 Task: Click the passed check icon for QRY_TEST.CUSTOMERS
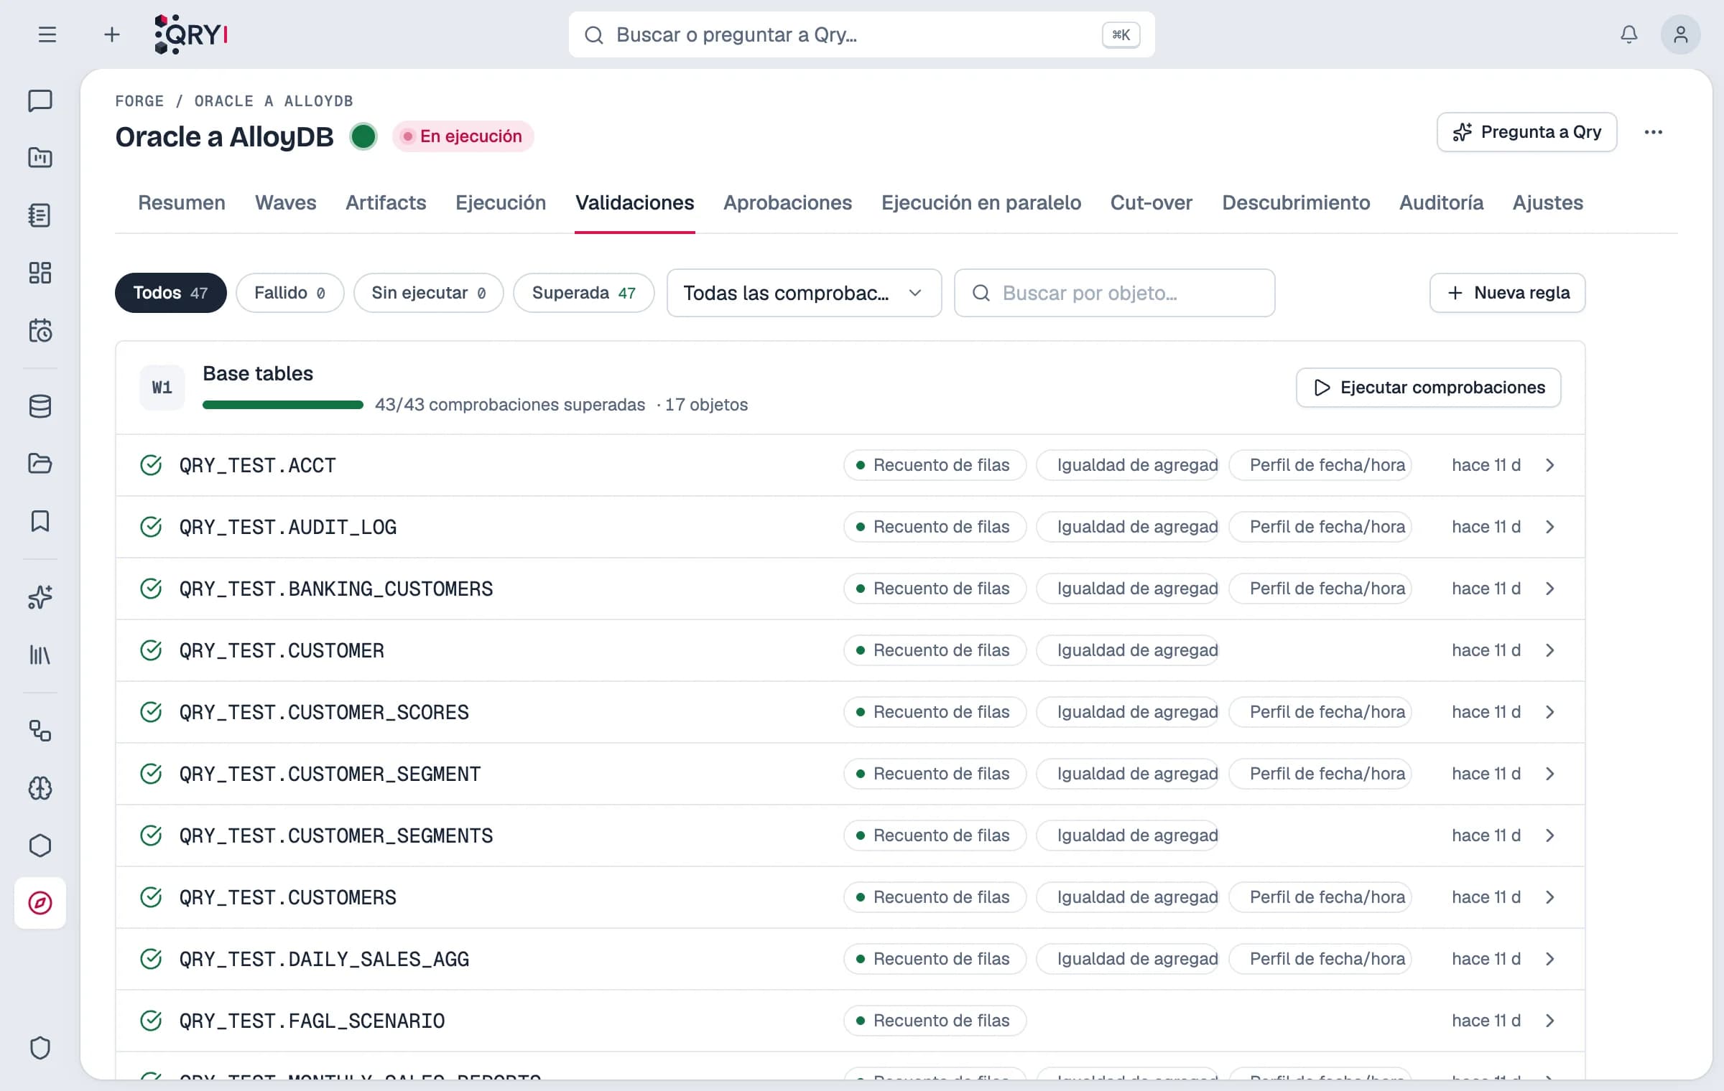pyautogui.click(x=151, y=897)
